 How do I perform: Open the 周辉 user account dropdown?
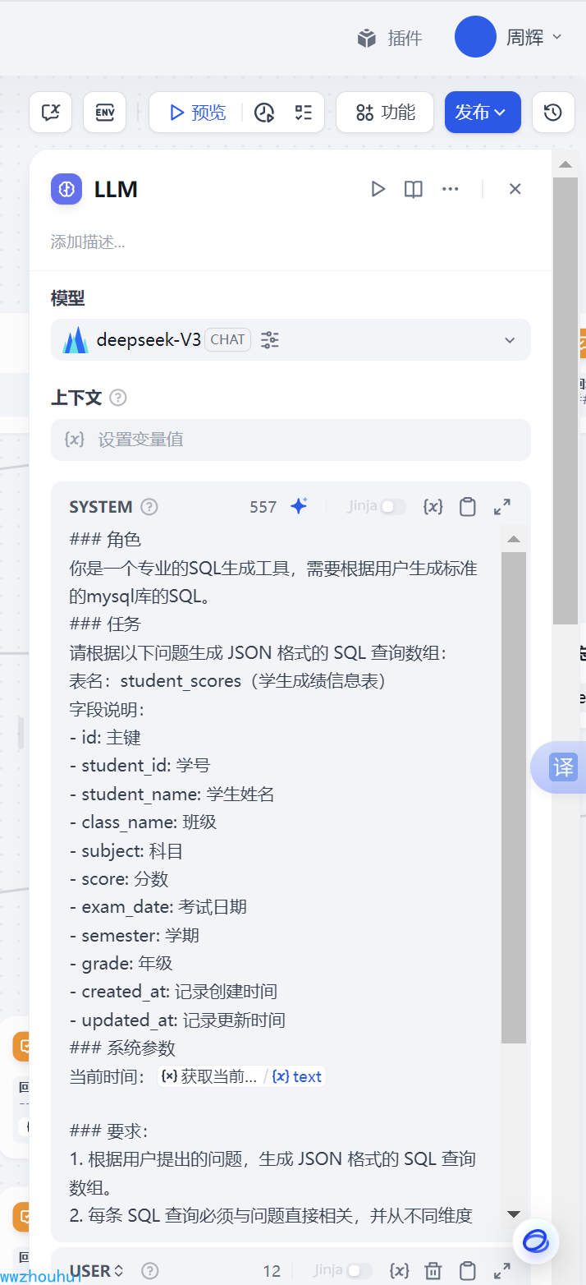(533, 37)
